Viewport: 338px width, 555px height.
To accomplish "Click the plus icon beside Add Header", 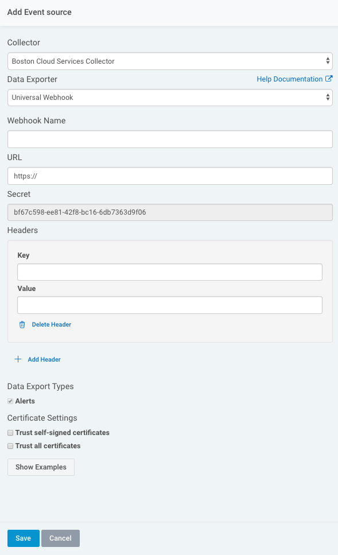I will coord(18,359).
